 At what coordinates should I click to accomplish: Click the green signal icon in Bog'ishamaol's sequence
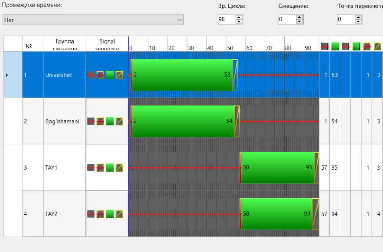[110, 121]
